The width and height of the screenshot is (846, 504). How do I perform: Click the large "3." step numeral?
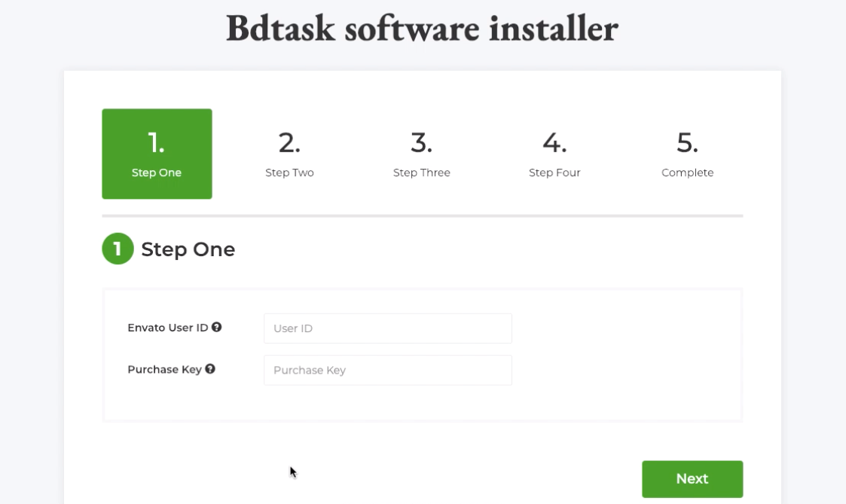coord(421,142)
